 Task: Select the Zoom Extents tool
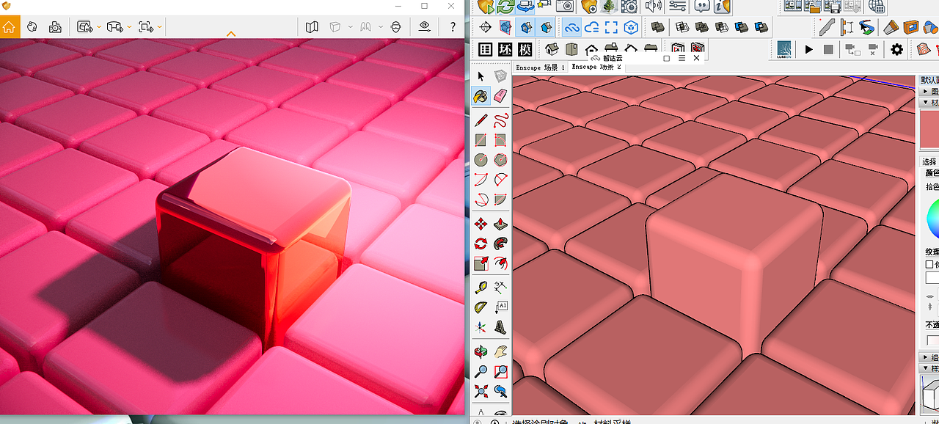(x=481, y=391)
